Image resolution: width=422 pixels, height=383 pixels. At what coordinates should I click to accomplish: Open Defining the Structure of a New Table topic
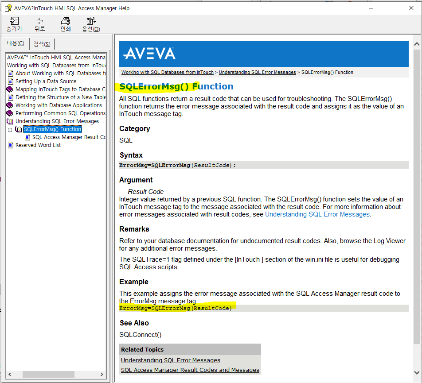point(60,97)
